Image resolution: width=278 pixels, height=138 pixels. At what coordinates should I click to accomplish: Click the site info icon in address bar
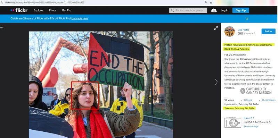[2, 2]
